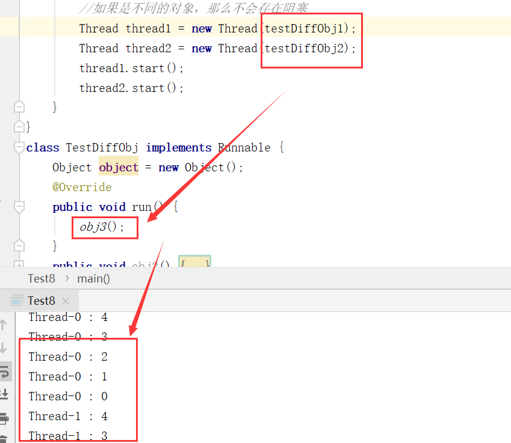Click the Up the stack trace arrow

4,325
